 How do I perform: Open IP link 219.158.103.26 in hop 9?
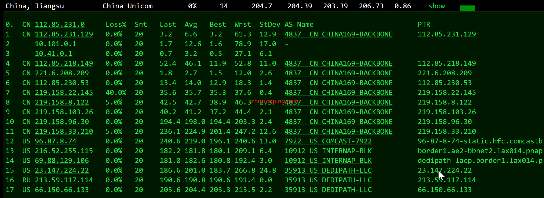point(64,112)
